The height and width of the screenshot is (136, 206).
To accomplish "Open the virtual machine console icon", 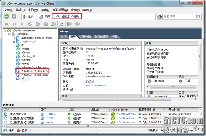I will coord(61,24).
